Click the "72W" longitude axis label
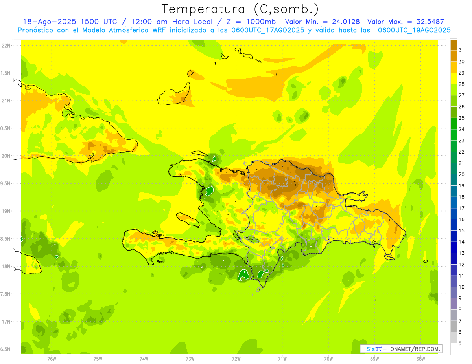Viewport: 472px width, 364px height. 236,359
